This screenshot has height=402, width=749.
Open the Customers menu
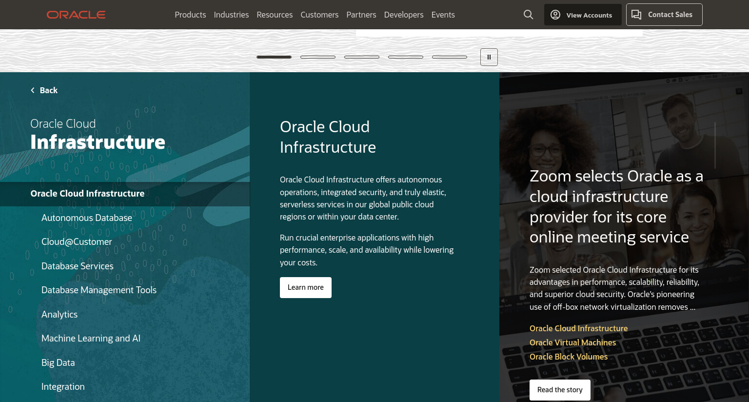tap(319, 15)
